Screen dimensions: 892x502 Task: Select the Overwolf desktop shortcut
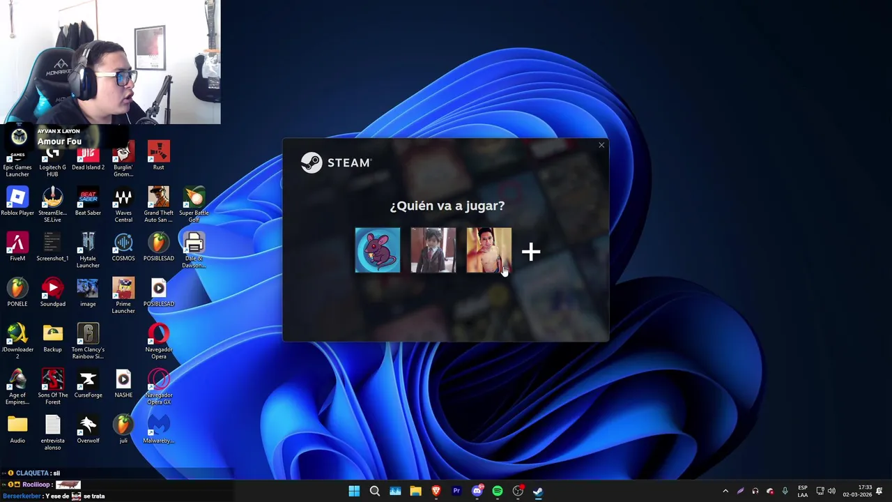pyautogui.click(x=88, y=429)
